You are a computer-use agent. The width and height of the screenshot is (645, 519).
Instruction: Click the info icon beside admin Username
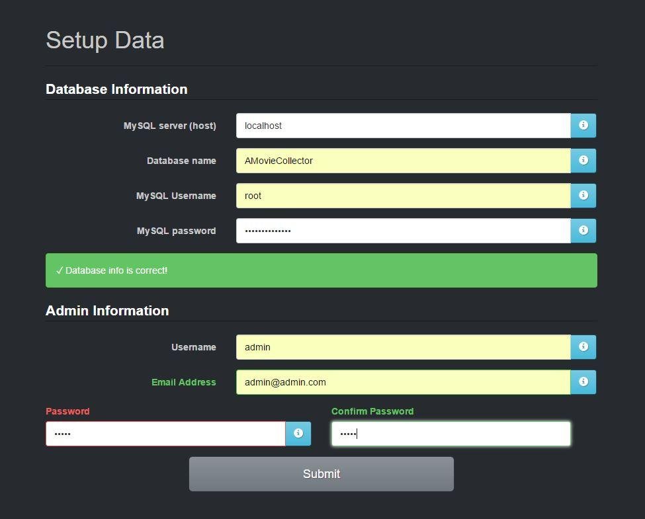[x=583, y=346]
